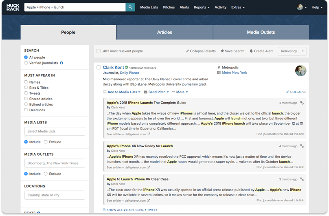
Task: Click the Locations input field
Action: [x=55, y=195]
